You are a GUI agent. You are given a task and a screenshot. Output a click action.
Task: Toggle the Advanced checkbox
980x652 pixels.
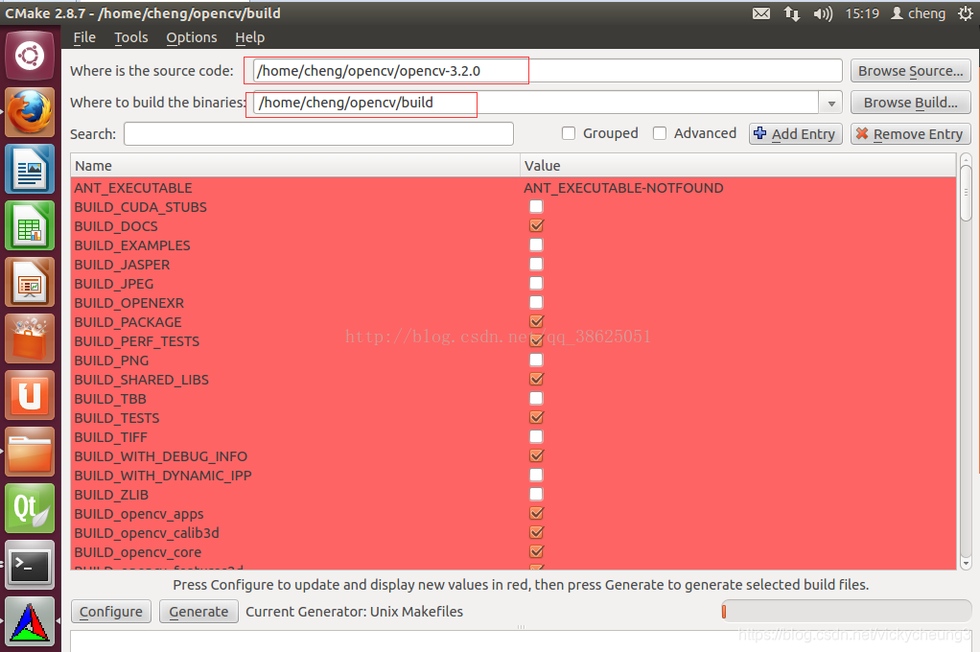(660, 133)
